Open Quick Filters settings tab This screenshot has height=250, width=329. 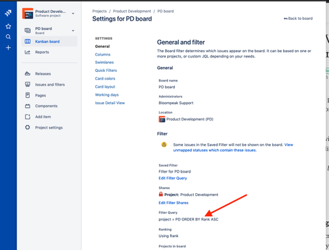click(x=106, y=71)
